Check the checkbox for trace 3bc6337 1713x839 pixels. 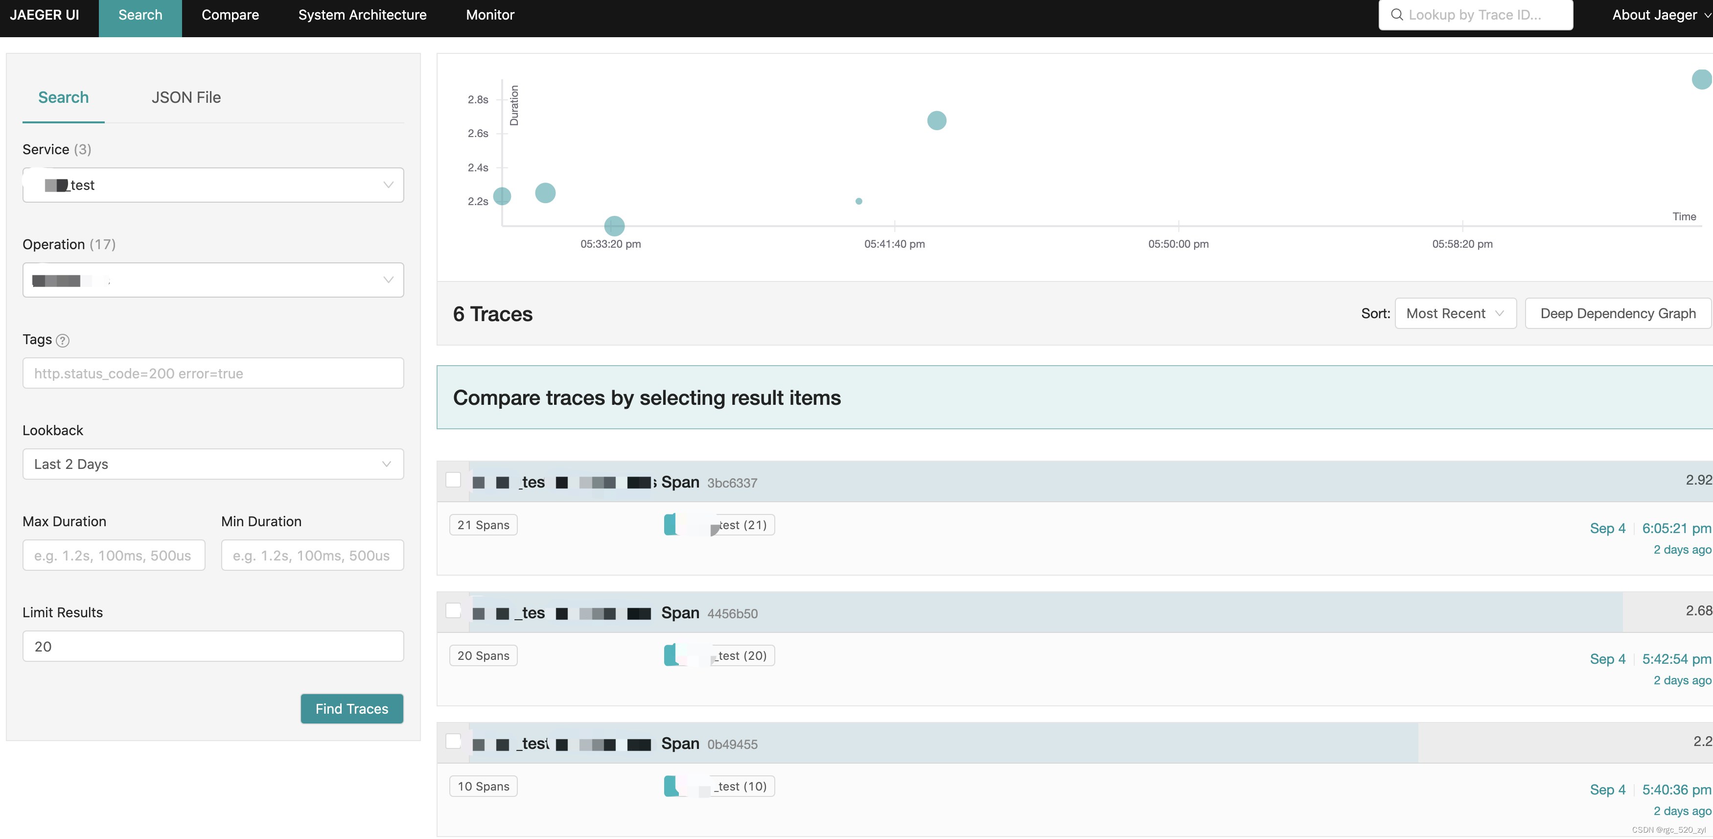[x=454, y=480]
